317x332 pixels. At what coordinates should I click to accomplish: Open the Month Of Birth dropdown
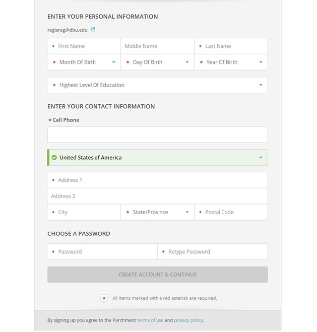(x=84, y=62)
